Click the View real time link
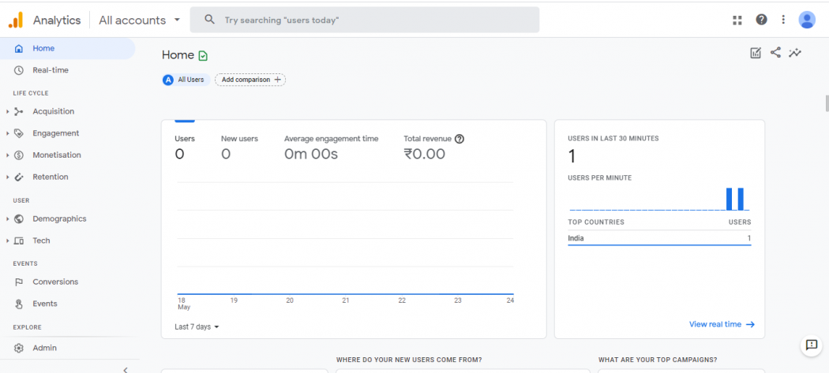829x373 pixels. pos(722,324)
